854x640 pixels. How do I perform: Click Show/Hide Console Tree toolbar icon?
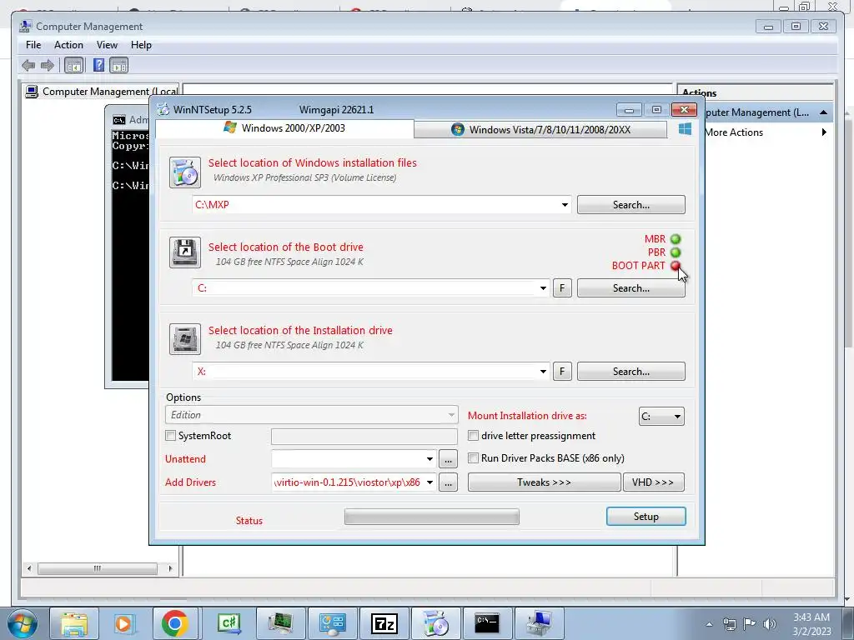pyautogui.click(x=73, y=66)
